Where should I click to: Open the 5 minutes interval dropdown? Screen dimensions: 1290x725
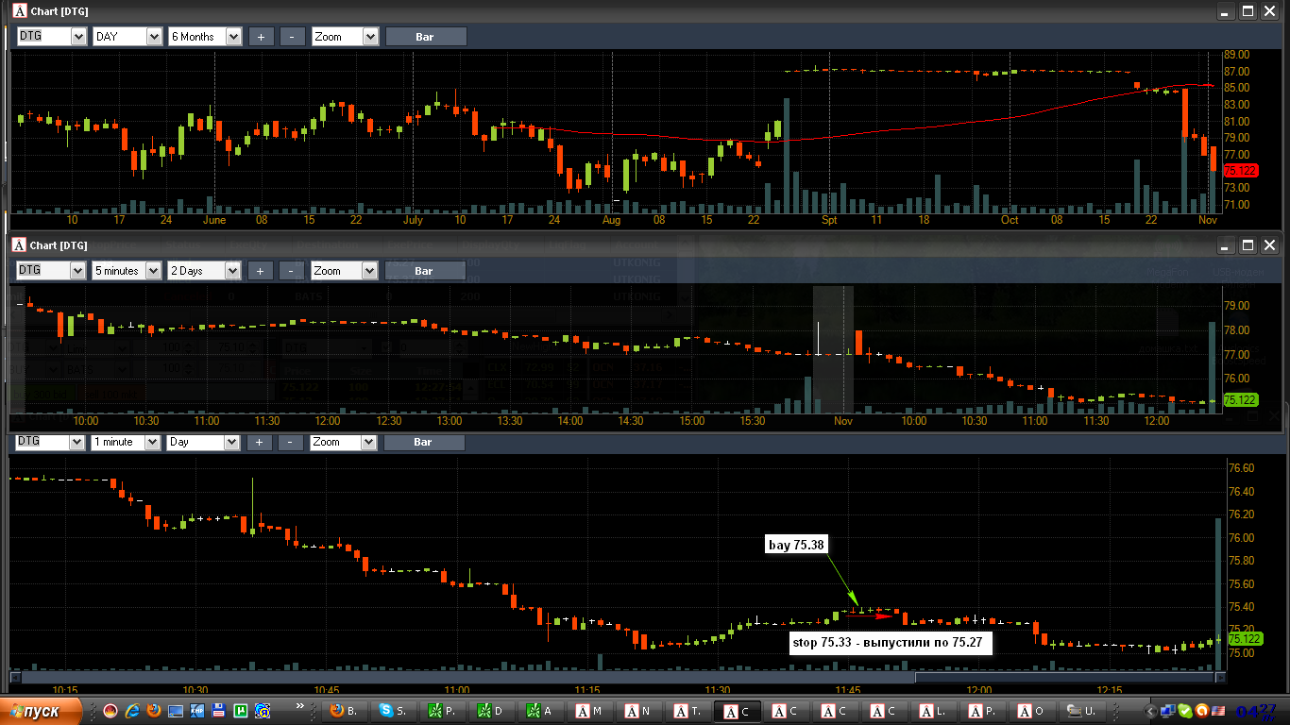pos(127,271)
